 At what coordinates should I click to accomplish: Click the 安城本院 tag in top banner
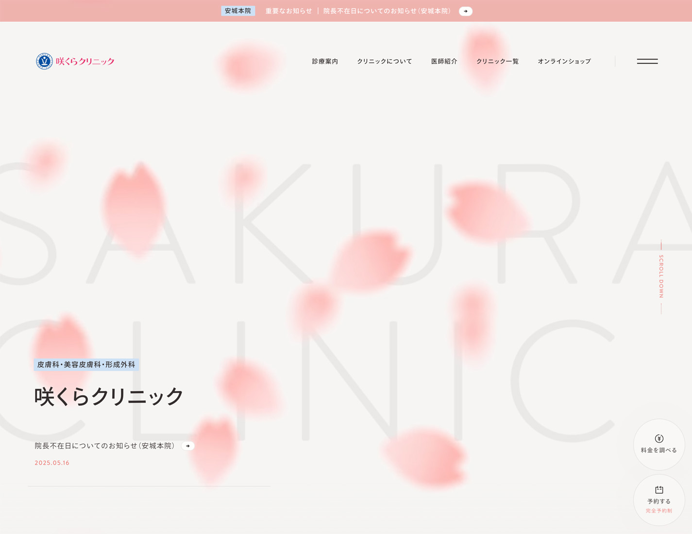pyautogui.click(x=238, y=11)
